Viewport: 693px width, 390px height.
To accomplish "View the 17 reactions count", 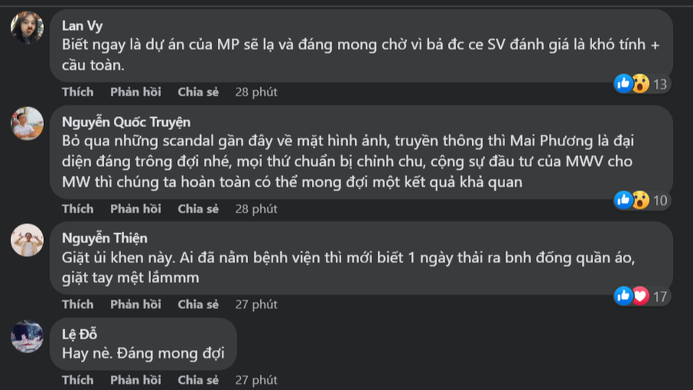I will point(660,297).
